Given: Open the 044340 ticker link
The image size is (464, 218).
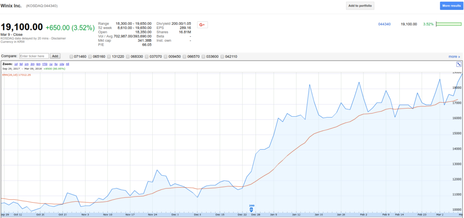Looking at the screenshot, I should pos(384,24).
